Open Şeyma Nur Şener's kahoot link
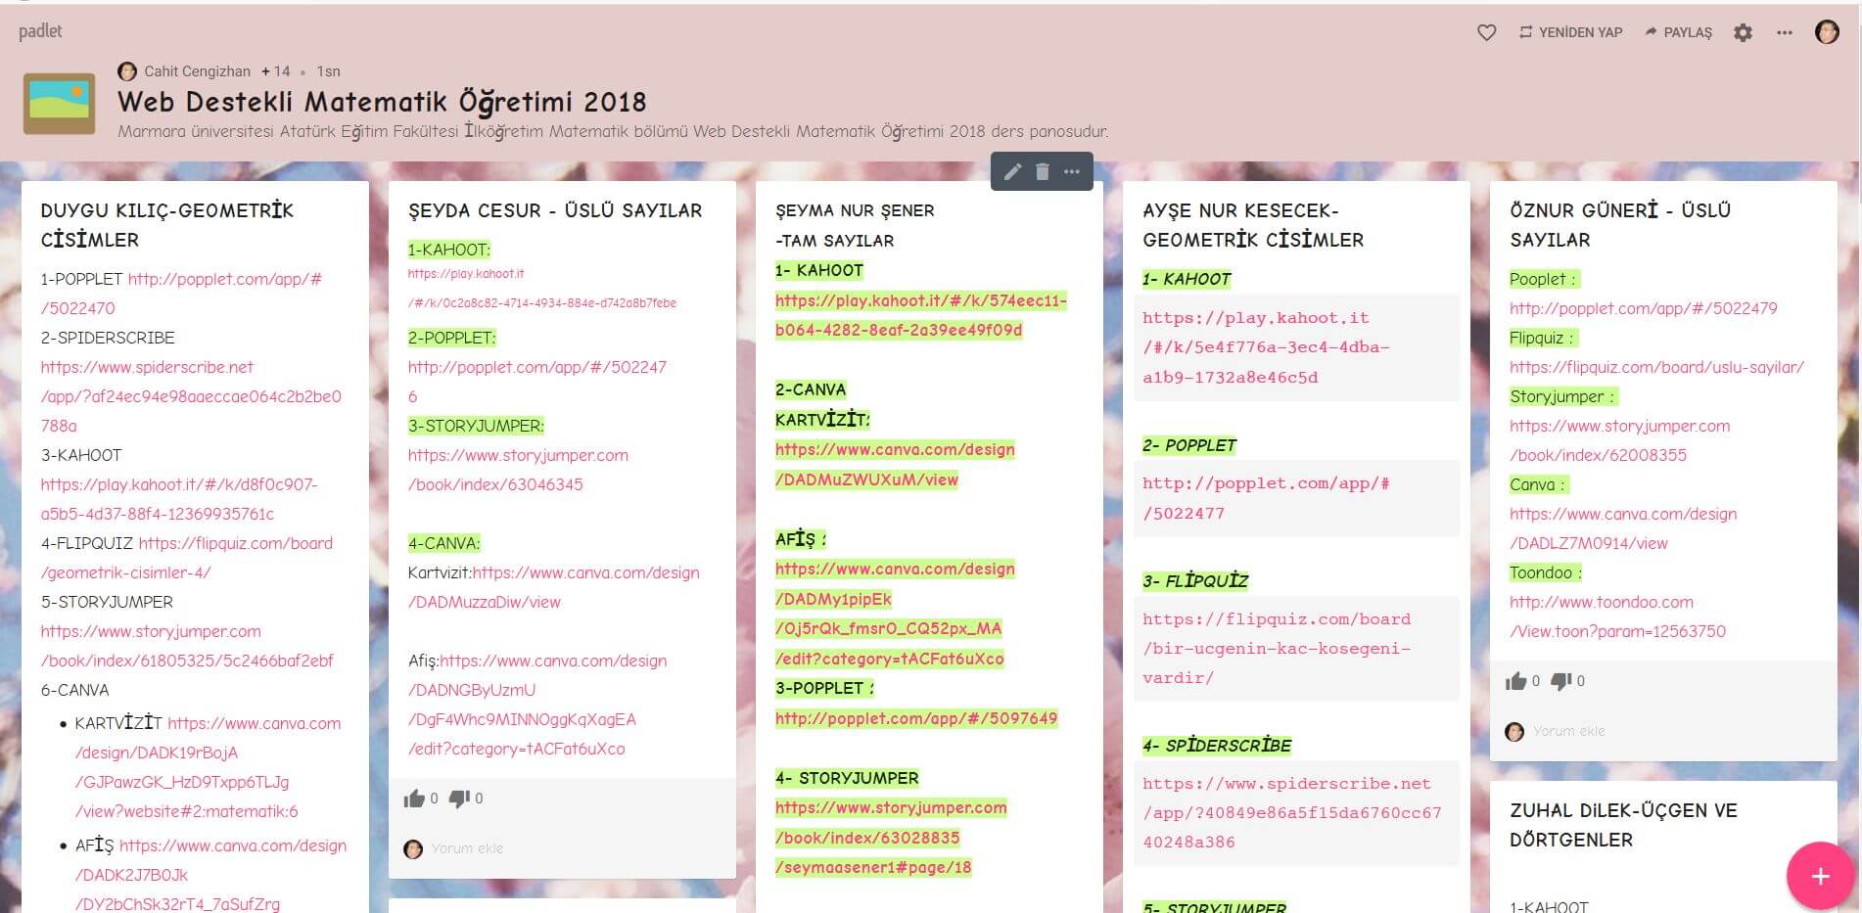The width and height of the screenshot is (1862, 913). 920,315
